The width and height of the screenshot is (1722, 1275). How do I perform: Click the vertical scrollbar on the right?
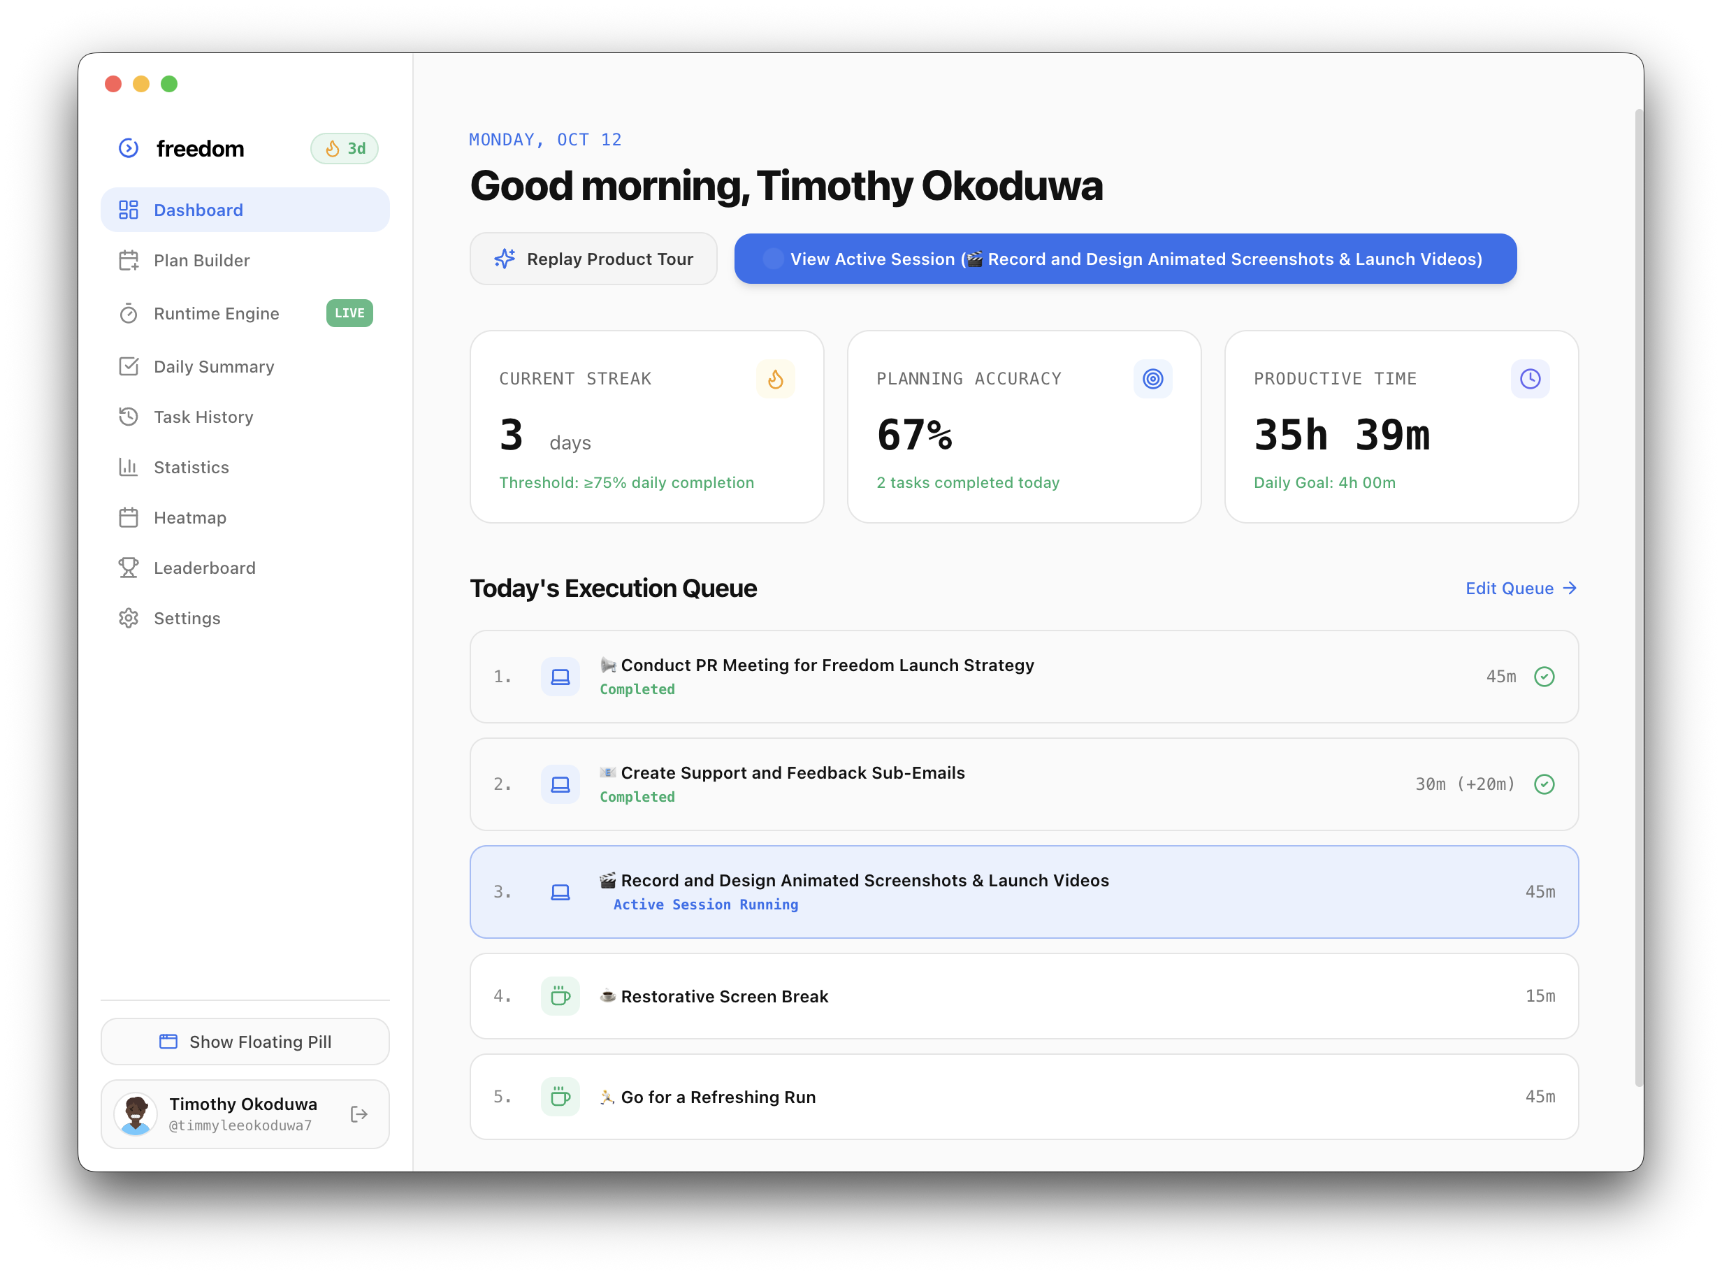1639,598
